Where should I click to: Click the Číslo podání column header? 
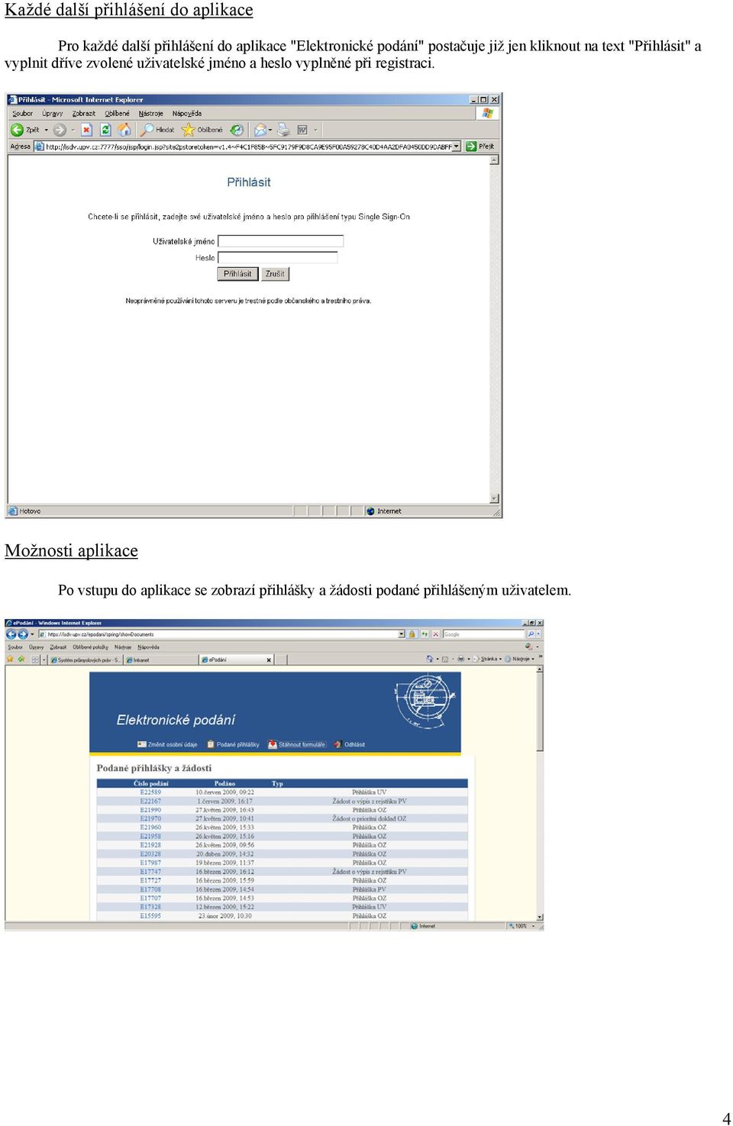coord(151,783)
